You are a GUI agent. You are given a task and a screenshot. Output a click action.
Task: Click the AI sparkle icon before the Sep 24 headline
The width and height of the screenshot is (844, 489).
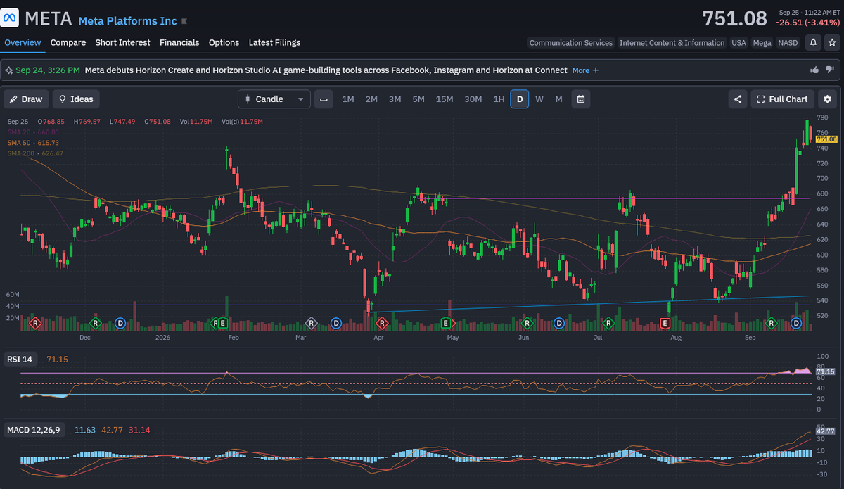tap(9, 70)
